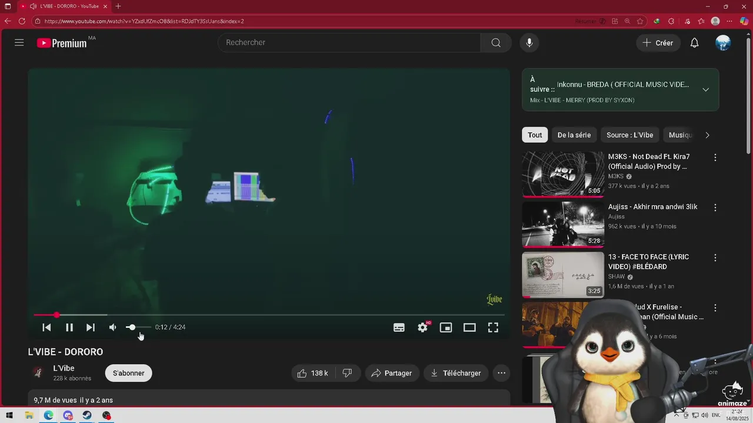Reload the page in browser

point(22,21)
